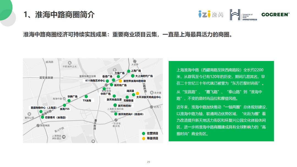Viewport: 297px width, 167px height.
Task: Click the vertical 重庆南路 road label
Action: [x=95, y=124]
